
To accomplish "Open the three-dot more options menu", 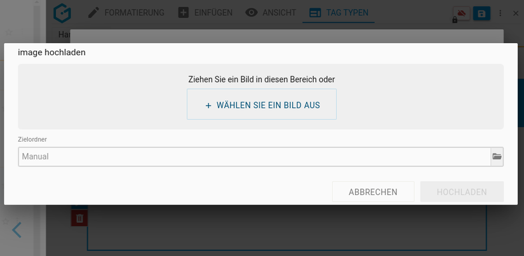I will pos(500,13).
